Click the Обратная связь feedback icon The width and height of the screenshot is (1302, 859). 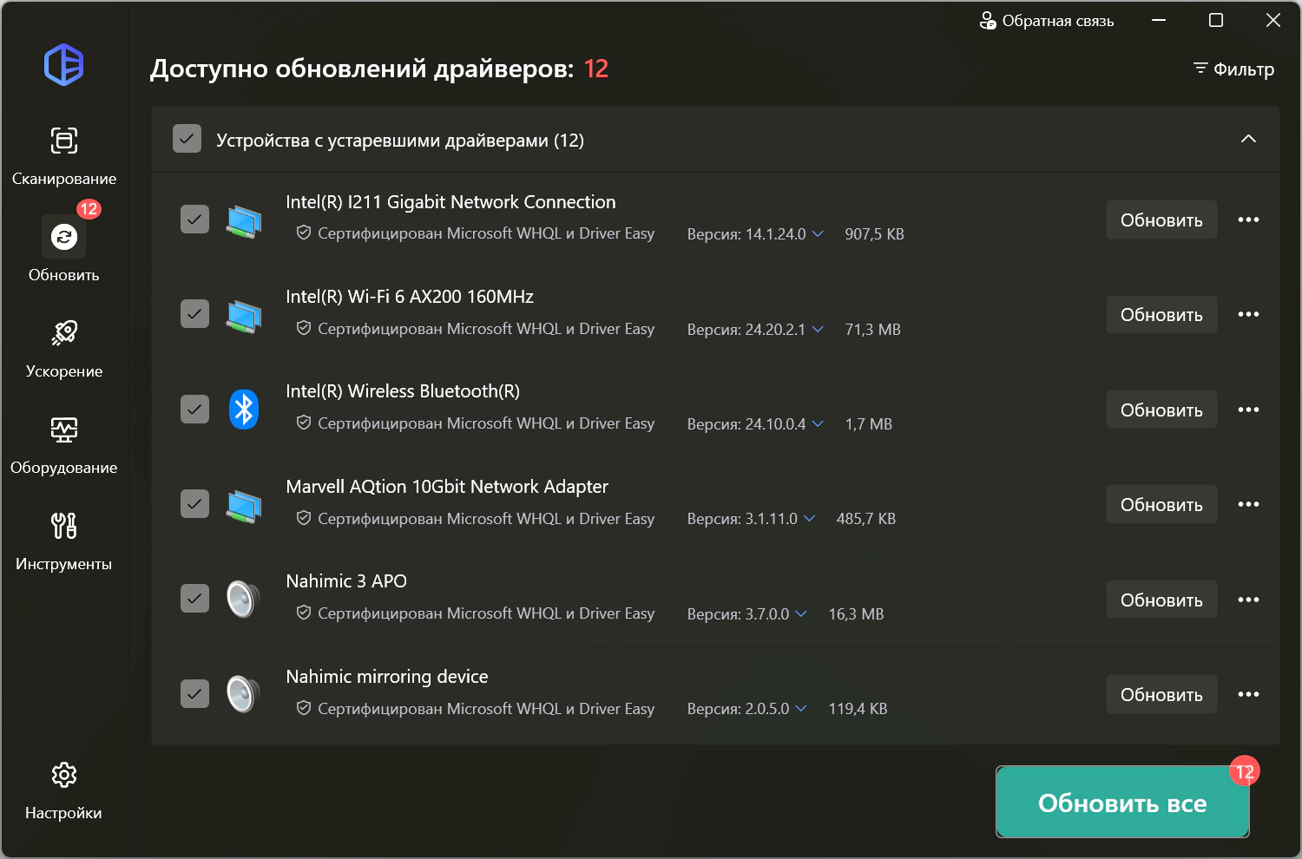tap(988, 21)
